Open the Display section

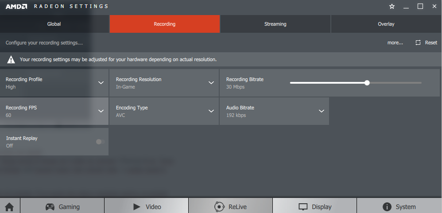point(314,206)
